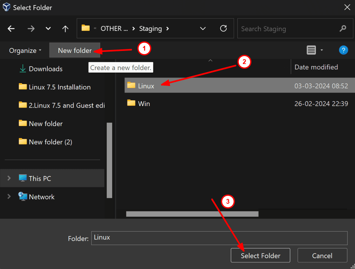Click inside the Folder name field
355x269 pixels.
219,238
